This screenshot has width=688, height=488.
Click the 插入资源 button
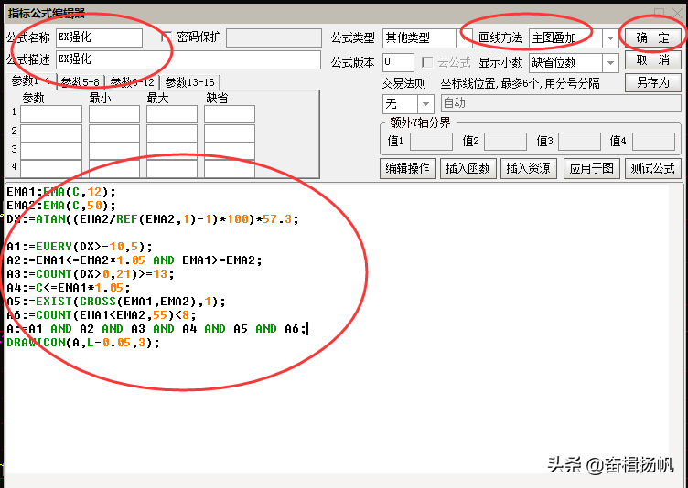[528, 168]
